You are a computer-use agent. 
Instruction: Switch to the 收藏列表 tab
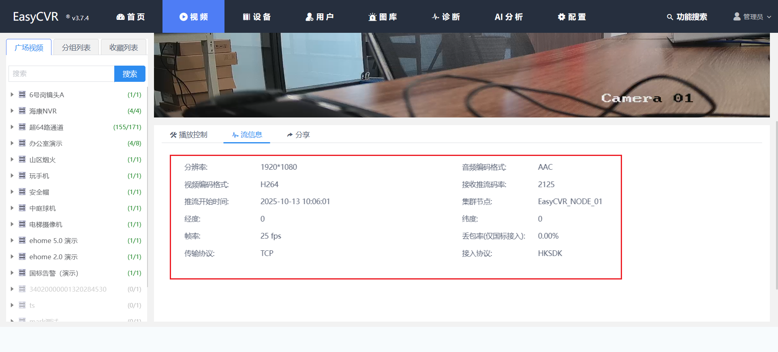tap(124, 47)
